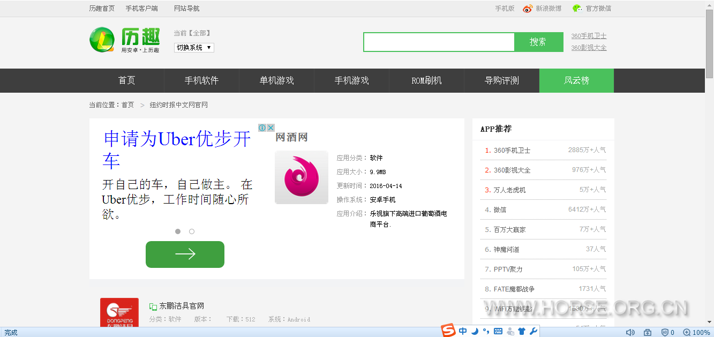The width and height of the screenshot is (714, 337).
Task: Open the browser zoom 100% control
Action: point(696,333)
